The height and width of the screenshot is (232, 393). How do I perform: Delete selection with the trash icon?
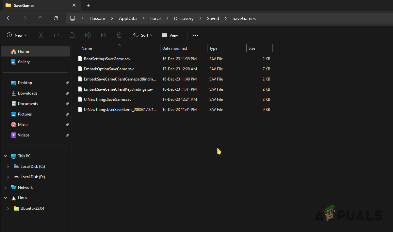119,35
